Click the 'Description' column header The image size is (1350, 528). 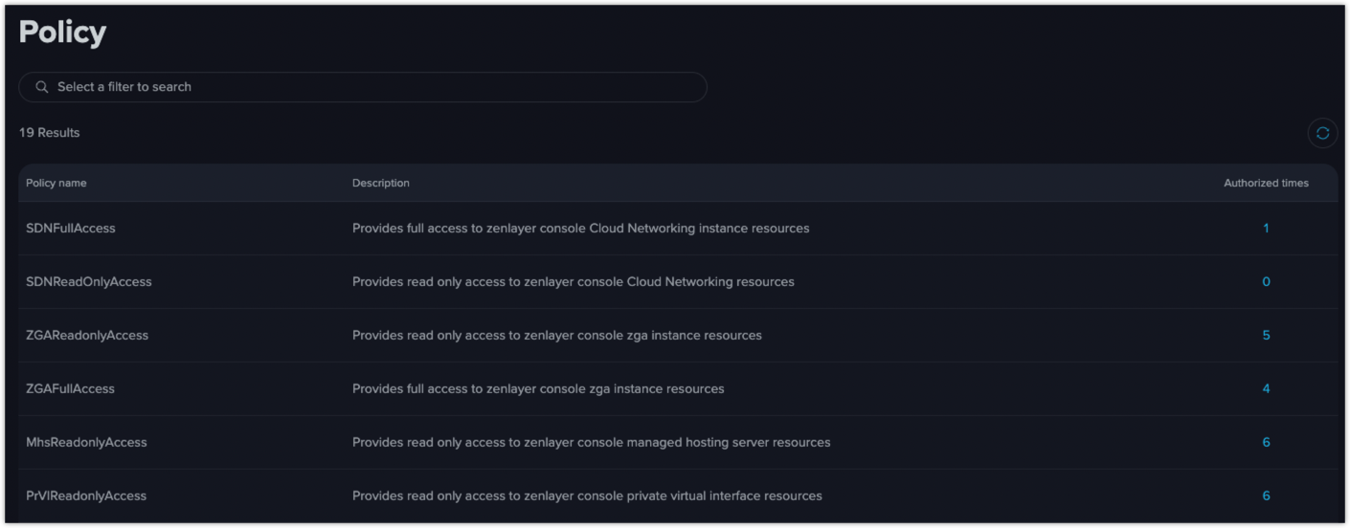[x=380, y=184]
